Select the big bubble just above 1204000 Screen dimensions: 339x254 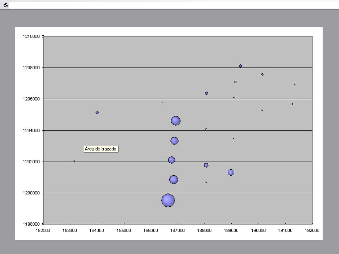tap(175, 121)
